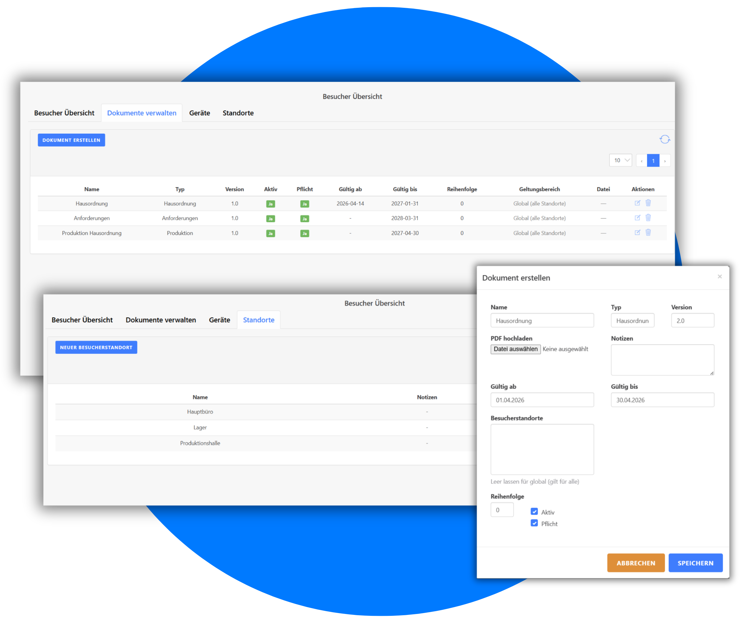Open the page size dropdown showing 10

coord(621,160)
